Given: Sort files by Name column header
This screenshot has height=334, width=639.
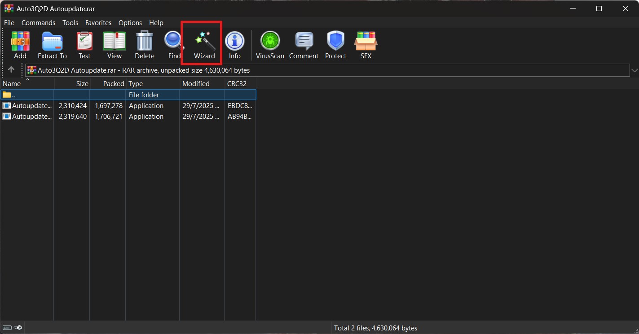Looking at the screenshot, I should tap(12, 84).
